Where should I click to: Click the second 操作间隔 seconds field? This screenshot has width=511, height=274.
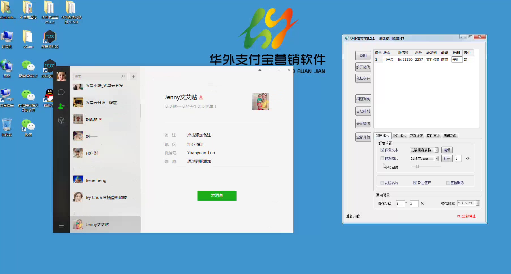[414, 203]
